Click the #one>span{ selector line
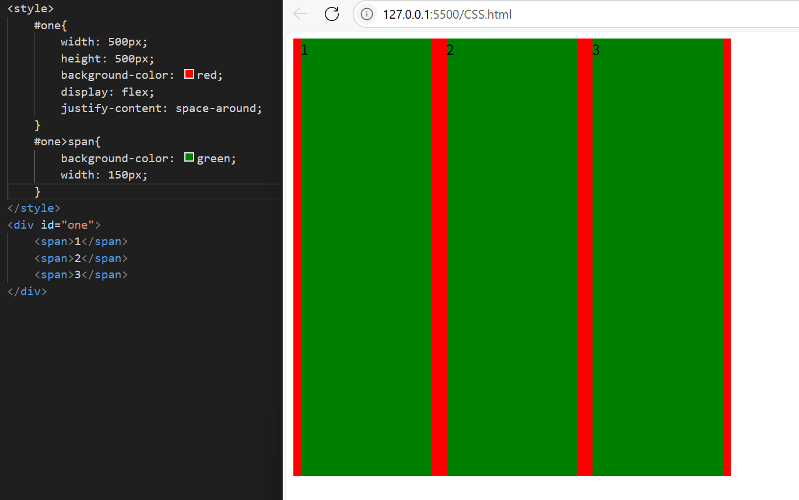Viewport: 799px width, 500px height. point(68,142)
